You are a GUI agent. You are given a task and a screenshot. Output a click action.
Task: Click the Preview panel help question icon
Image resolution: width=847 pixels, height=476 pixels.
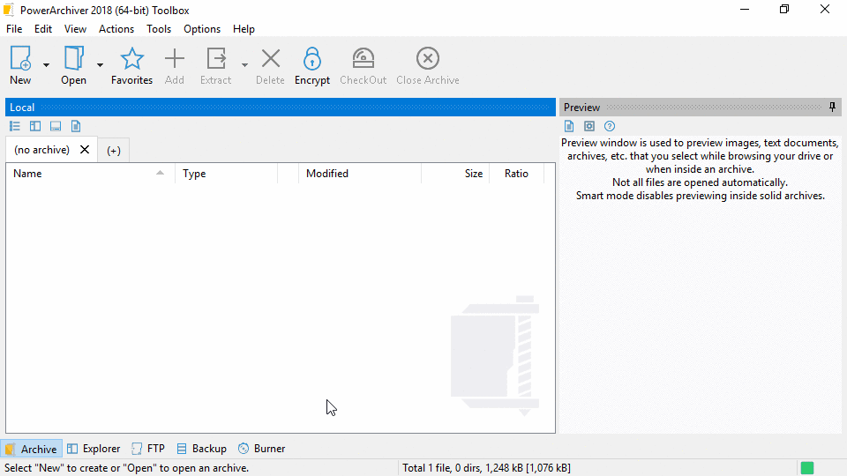click(x=610, y=126)
